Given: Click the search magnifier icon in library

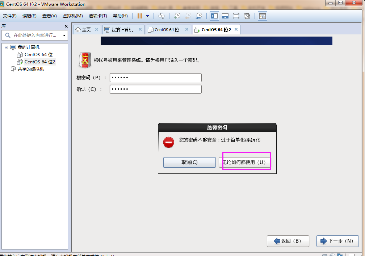Looking at the screenshot, I should click(x=8, y=35).
